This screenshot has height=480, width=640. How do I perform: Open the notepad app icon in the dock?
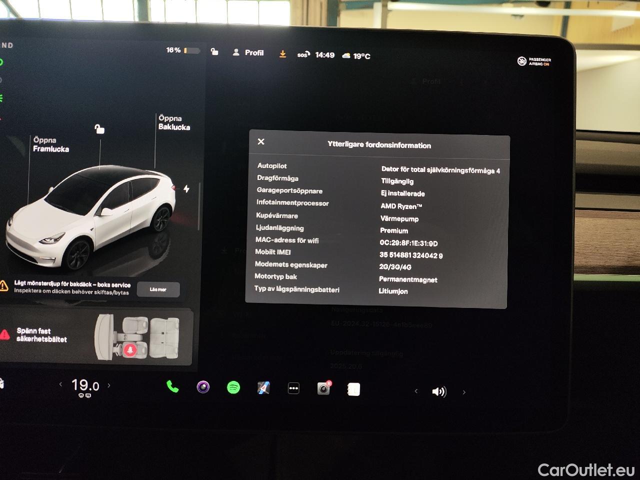(353, 389)
